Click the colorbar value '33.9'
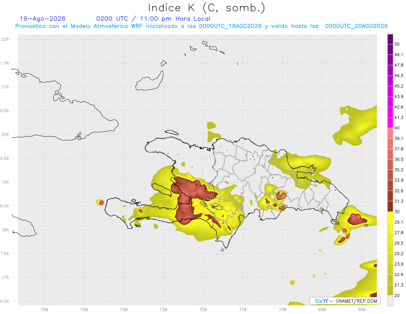406x314 pixels. pos(399,180)
